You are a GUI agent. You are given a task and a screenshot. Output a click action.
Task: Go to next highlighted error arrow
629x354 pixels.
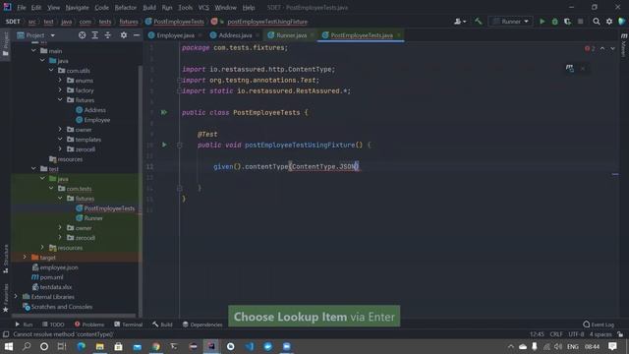point(612,48)
